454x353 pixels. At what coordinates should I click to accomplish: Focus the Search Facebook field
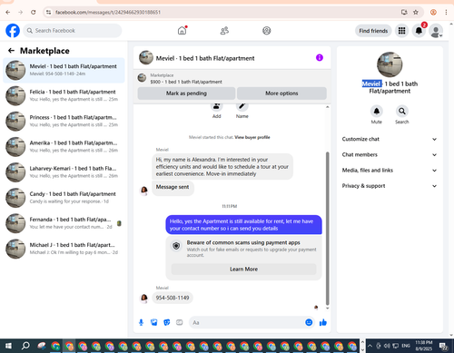(x=73, y=31)
